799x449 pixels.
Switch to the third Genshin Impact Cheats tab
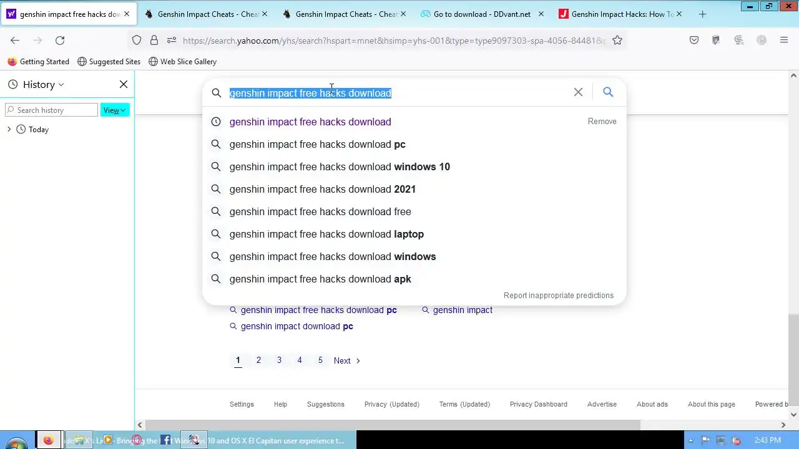344,14
